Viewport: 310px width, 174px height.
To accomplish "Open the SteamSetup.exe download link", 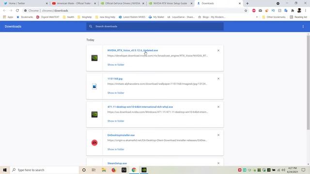I will coord(117,163).
